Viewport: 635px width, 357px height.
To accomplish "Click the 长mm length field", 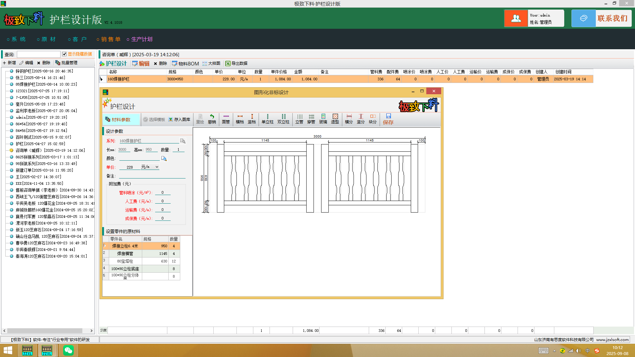I will [124, 150].
